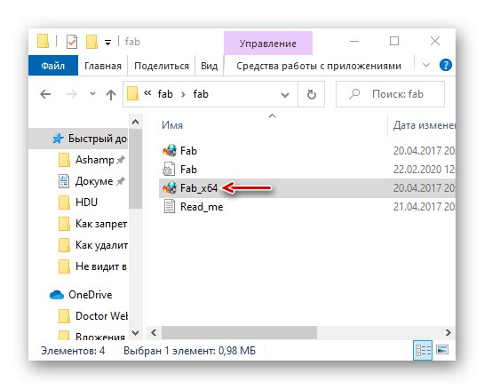This screenshot has width=484, height=389.
Task: Open the Customize Quick Access Toolbar dropdown
Action: coord(107,43)
